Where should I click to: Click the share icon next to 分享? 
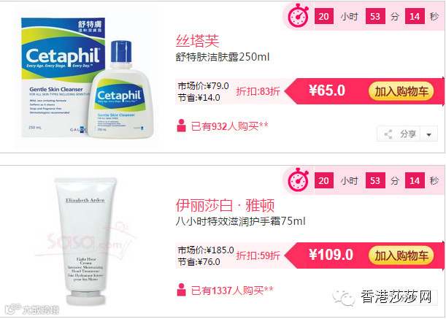click(x=388, y=134)
